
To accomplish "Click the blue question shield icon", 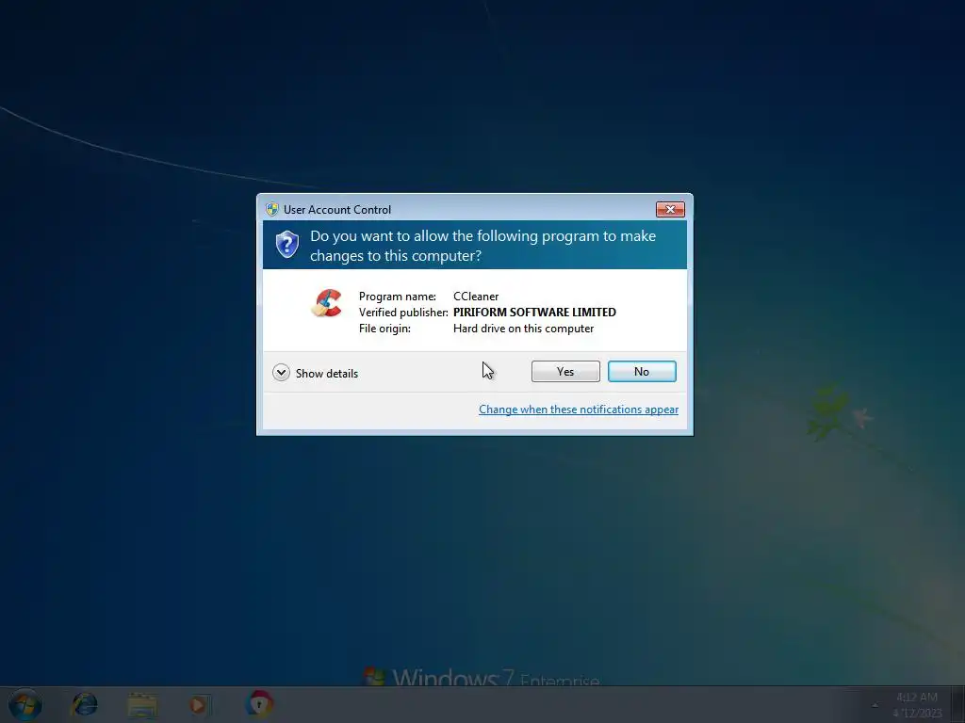I will click(x=287, y=245).
